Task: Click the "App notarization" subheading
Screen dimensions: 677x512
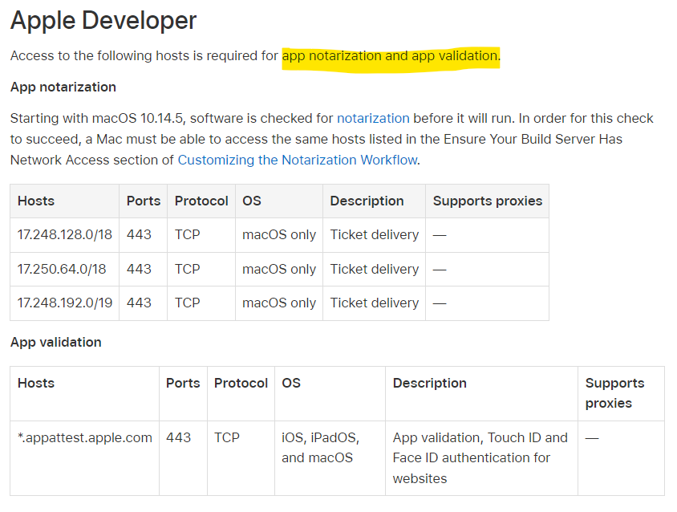Action: pos(63,87)
